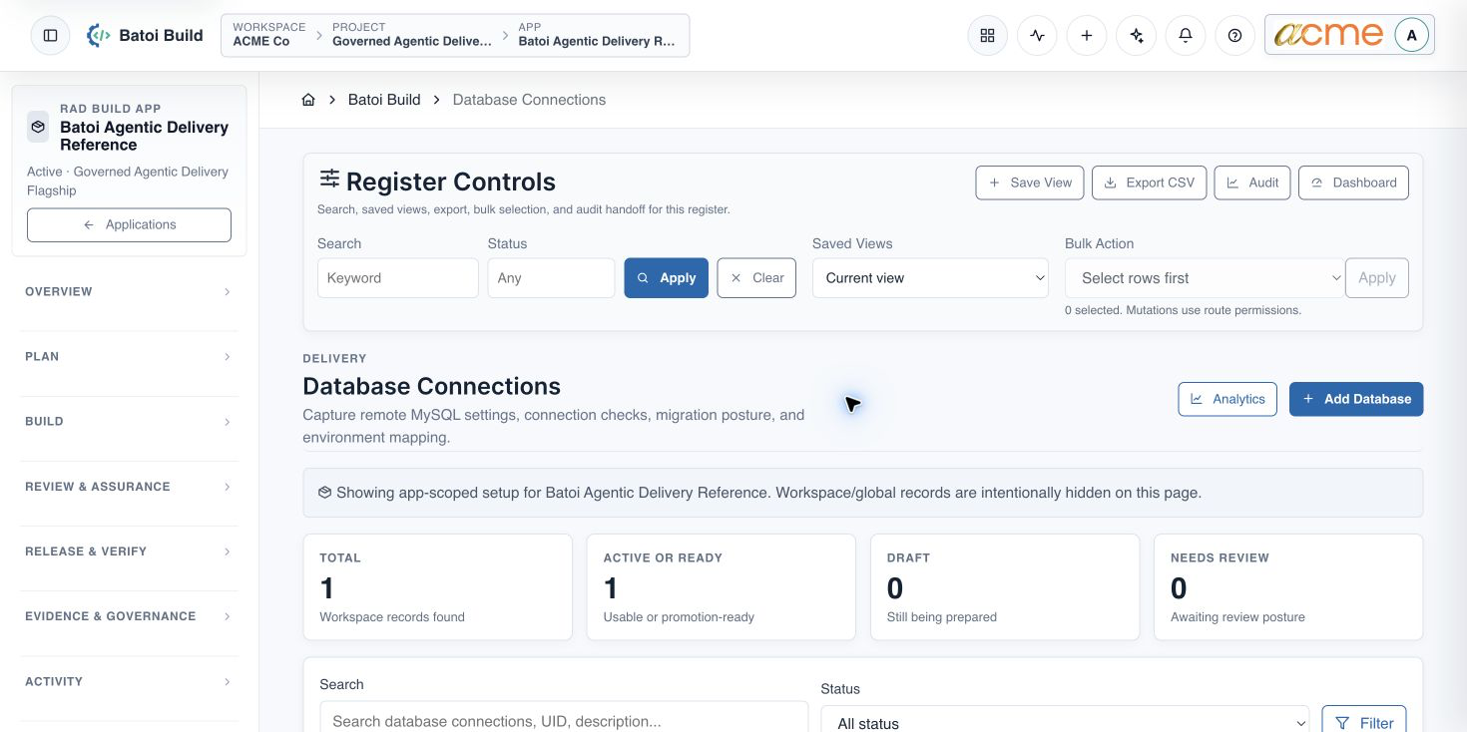Image resolution: width=1467 pixels, height=732 pixels.
Task: Click the user avatar A
Action: click(1411, 35)
